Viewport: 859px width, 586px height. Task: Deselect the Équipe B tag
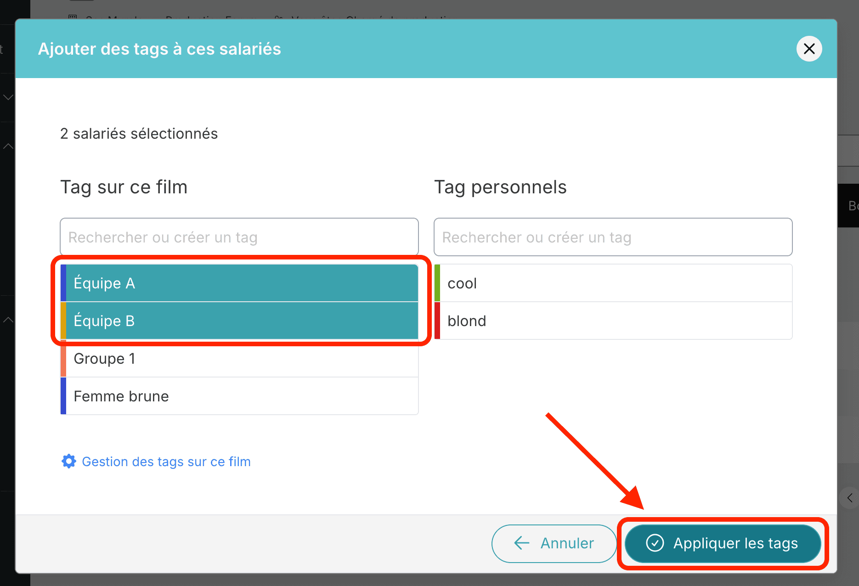(239, 321)
